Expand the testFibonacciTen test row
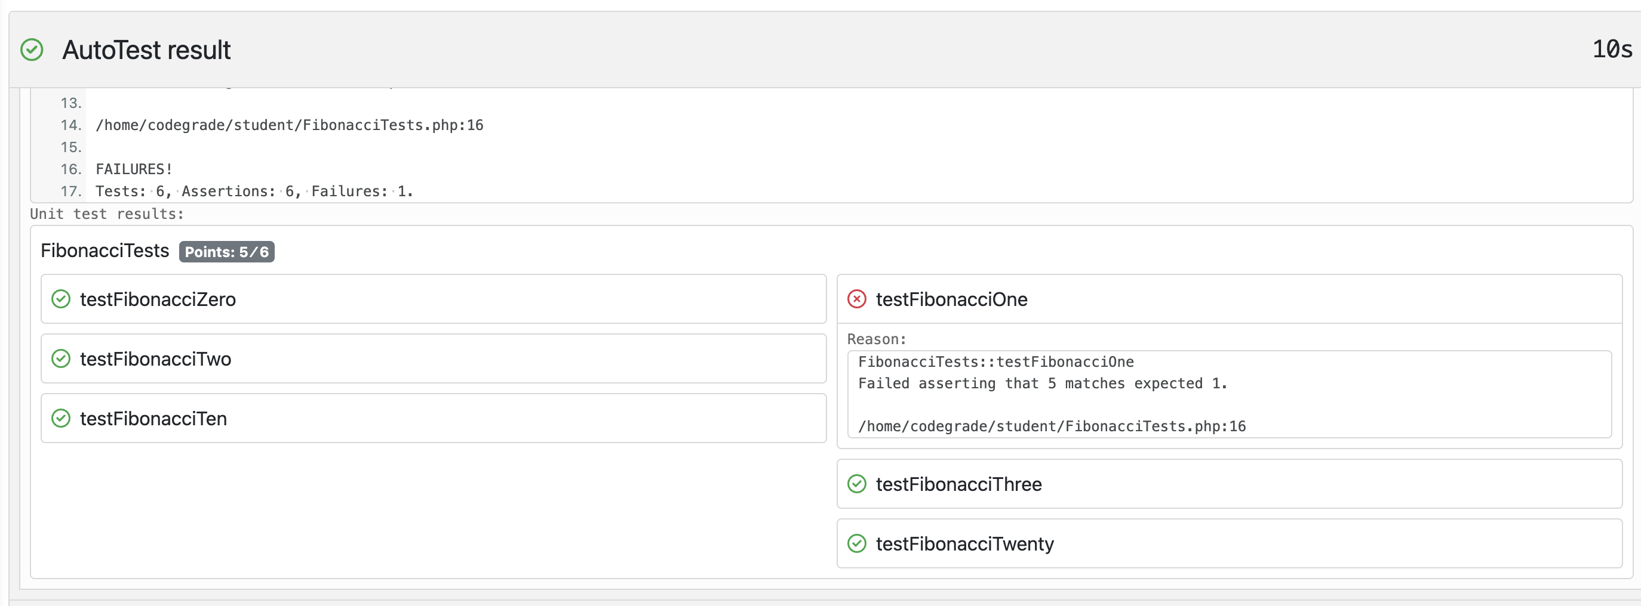The image size is (1641, 606). (x=434, y=419)
